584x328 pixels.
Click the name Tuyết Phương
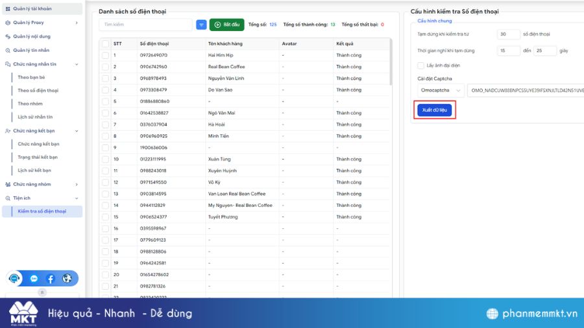pyautogui.click(x=223, y=217)
